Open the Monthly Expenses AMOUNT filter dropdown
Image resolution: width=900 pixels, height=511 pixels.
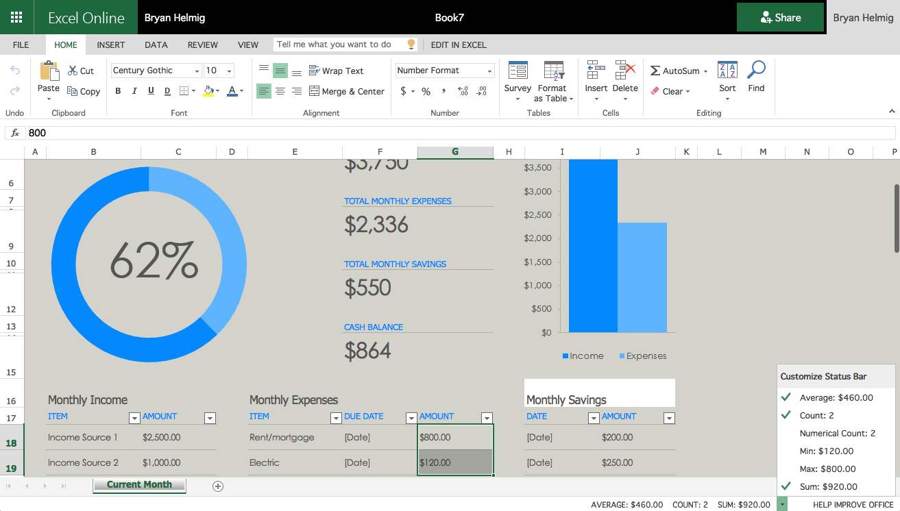pos(487,418)
